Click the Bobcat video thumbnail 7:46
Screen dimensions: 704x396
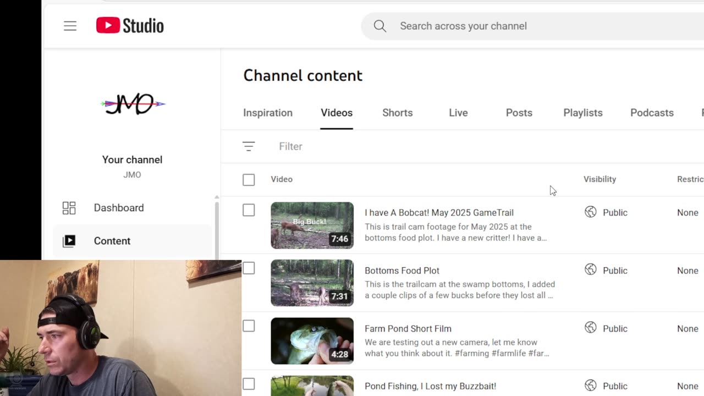point(312,226)
